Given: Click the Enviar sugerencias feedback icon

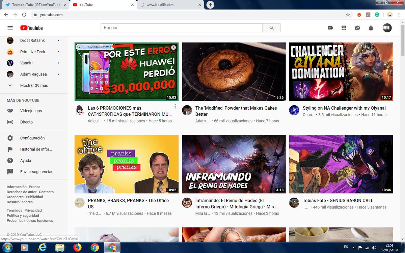Looking at the screenshot, I should 10,172.
